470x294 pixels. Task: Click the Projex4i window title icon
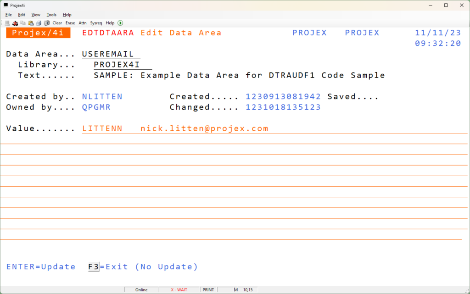click(x=6, y=5)
